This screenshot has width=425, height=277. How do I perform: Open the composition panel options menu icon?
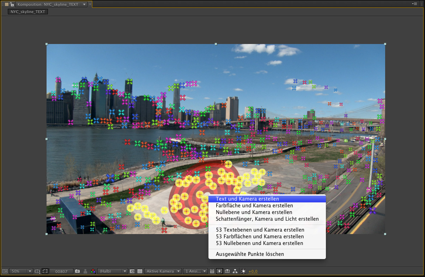(x=415, y=4)
